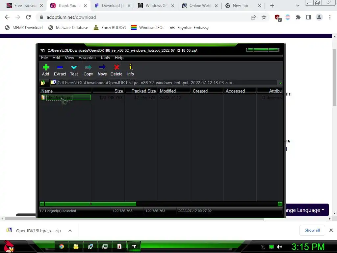
Task: Open the Extensions puzzle icon
Action: click(298, 17)
